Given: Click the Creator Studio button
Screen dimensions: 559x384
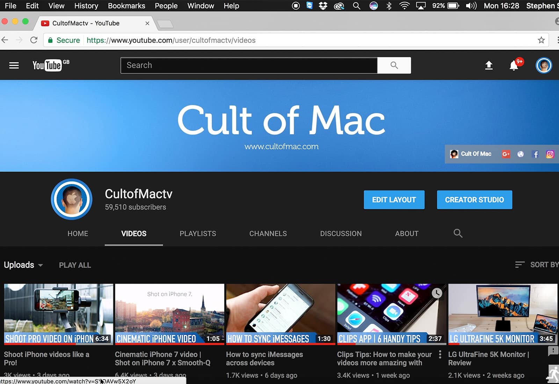Looking at the screenshot, I should [474, 200].
